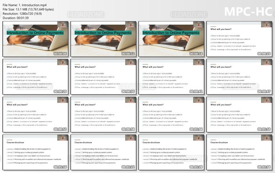This screenshot has width=275, height=173.
Task: Click the 00:00:53 timestamp label
Action: [x=60, y=129]
